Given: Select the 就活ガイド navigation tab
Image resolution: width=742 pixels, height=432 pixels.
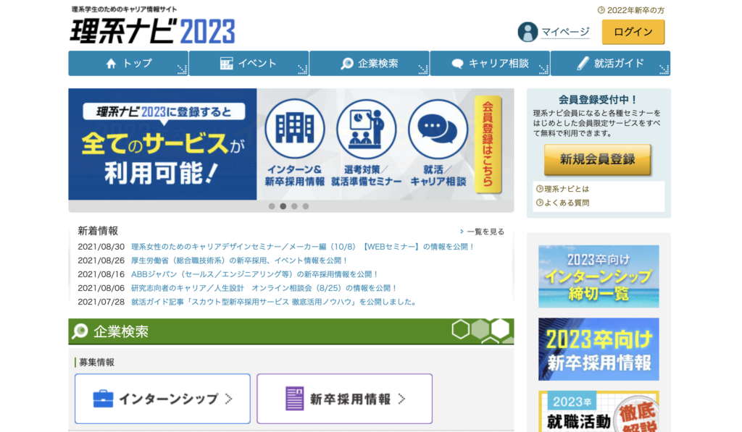Looking at the screenshot, I should tap(610, 64).
